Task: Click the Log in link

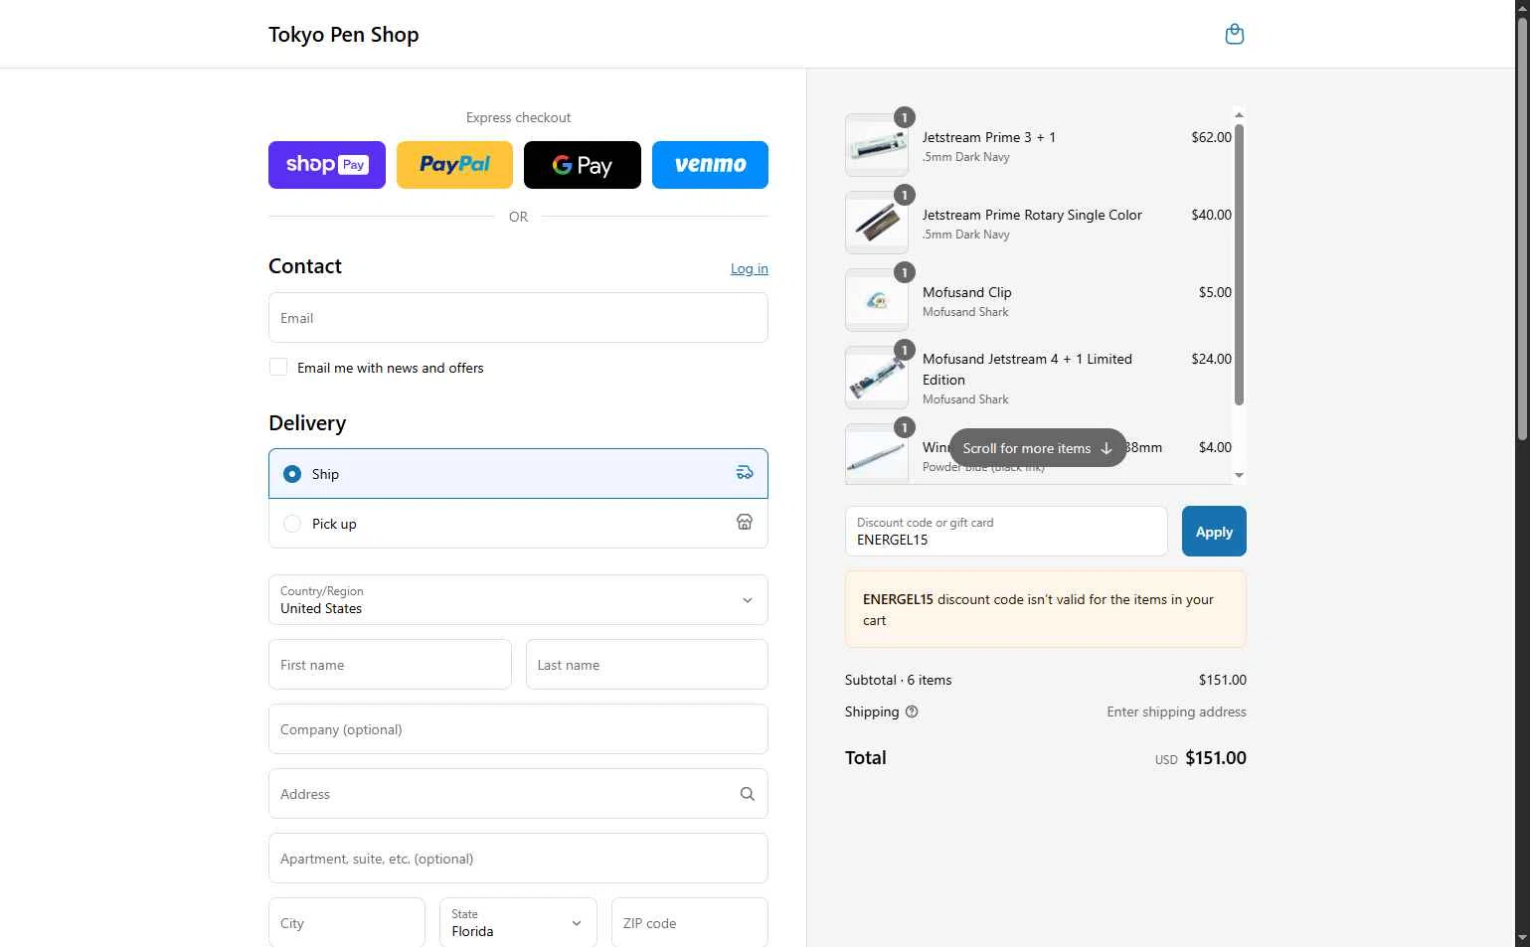Action: click(750, 268)
